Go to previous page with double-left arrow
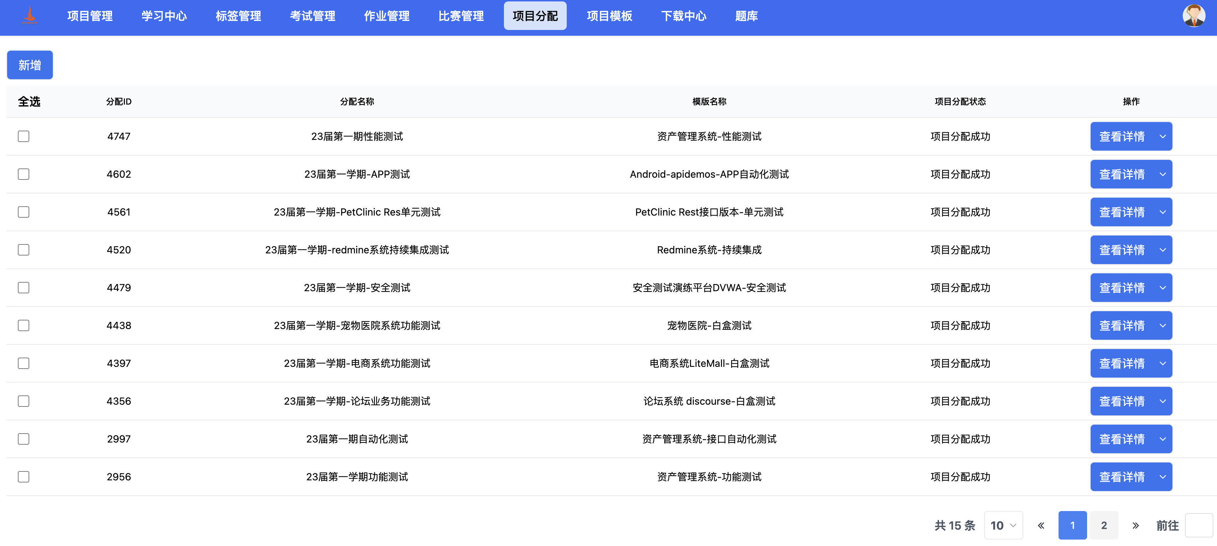The height and width of the screenshot is (546, 1217). coord(1041,525)
